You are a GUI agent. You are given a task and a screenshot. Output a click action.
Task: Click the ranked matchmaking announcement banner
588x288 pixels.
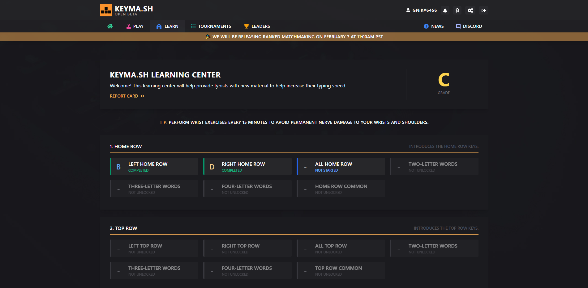point(294,37)
